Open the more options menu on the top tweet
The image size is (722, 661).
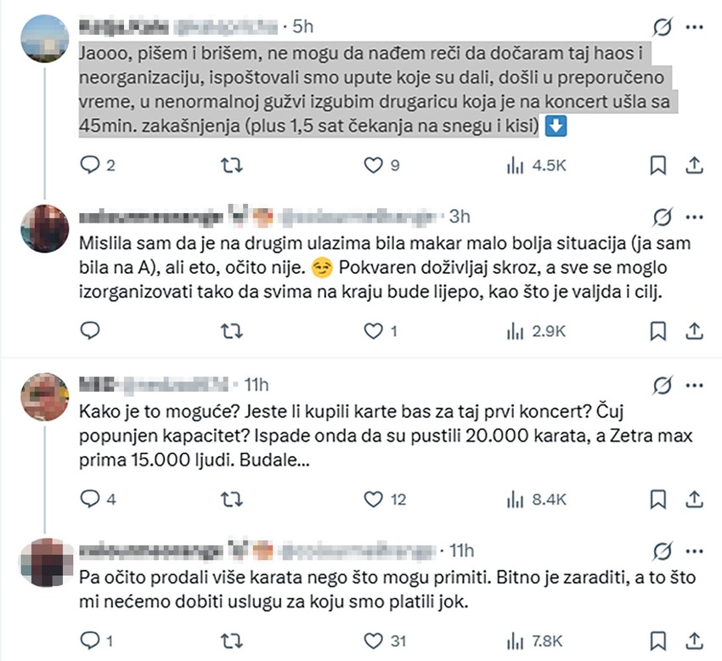pyautogui.click(x=693, y=26)
